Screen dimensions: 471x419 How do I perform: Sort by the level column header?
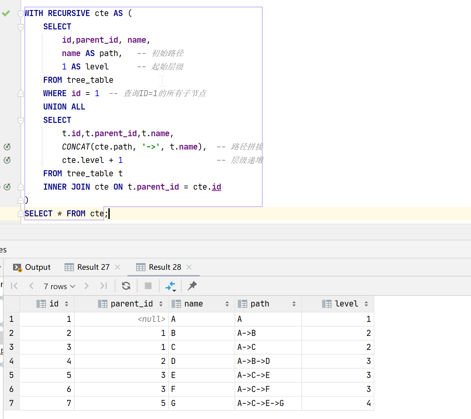[x=338, y=304]
